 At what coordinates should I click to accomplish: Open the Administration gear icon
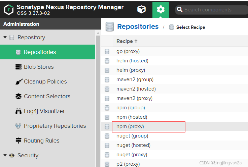coord(161,10)
